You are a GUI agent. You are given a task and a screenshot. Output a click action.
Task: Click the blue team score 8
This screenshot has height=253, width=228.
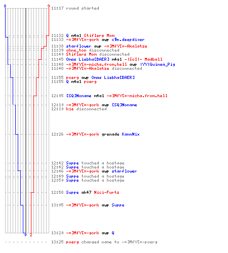[x=5, y=6]
